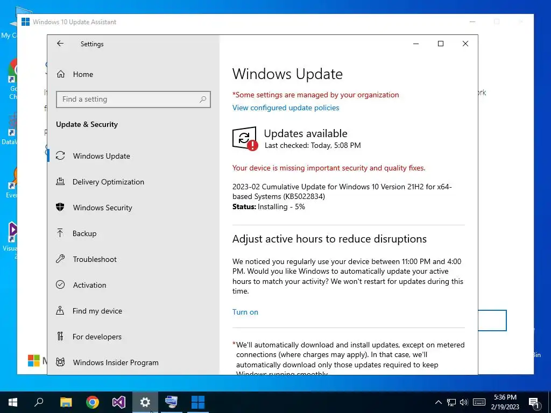
Task: Click network icon in system tray
Action: point(451,402)
